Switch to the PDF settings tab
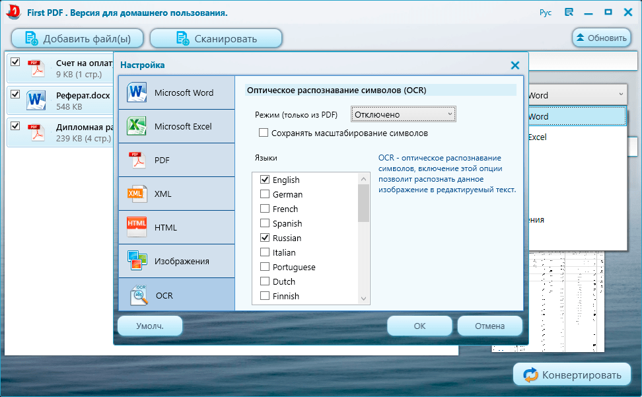 [x=176, y=160]
